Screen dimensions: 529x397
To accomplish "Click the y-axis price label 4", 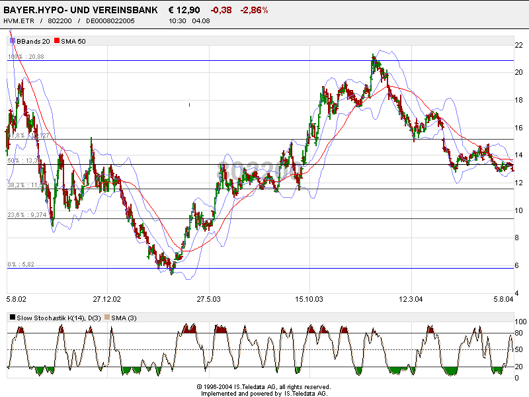I will click(x=516, y=293).
